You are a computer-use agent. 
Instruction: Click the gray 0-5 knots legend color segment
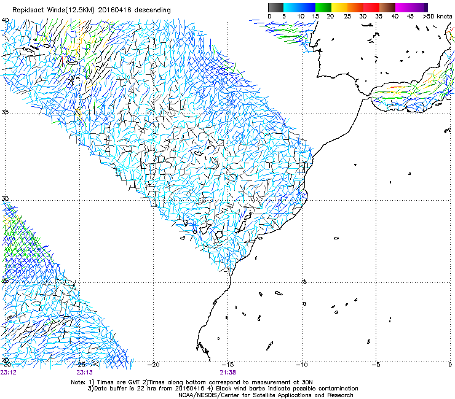(x=275, y=7)
